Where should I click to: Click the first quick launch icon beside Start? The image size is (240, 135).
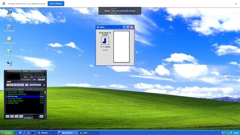coord(20,133)
